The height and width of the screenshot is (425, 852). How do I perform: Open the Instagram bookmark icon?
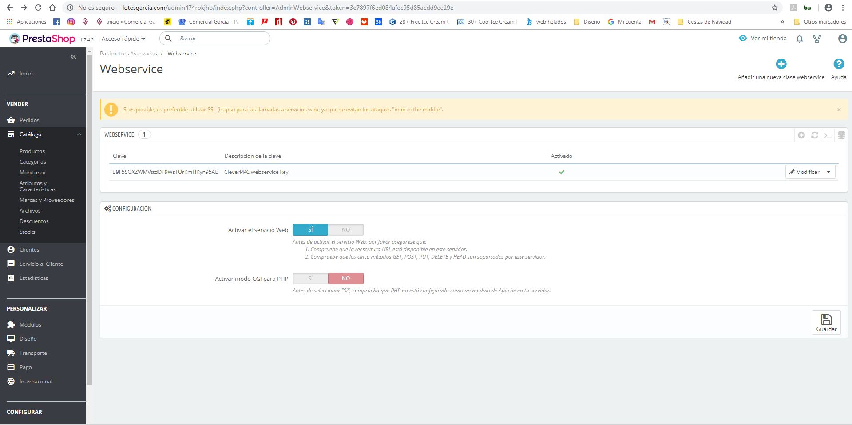point(71,21)
